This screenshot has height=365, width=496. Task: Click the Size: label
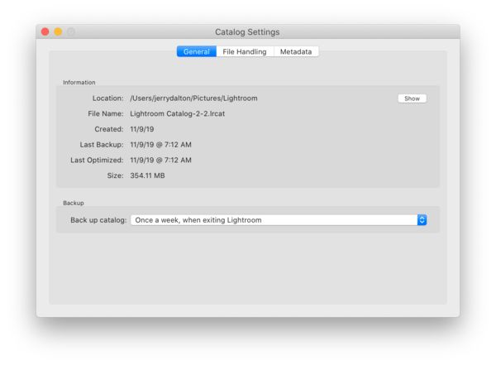tap(115, 175)
